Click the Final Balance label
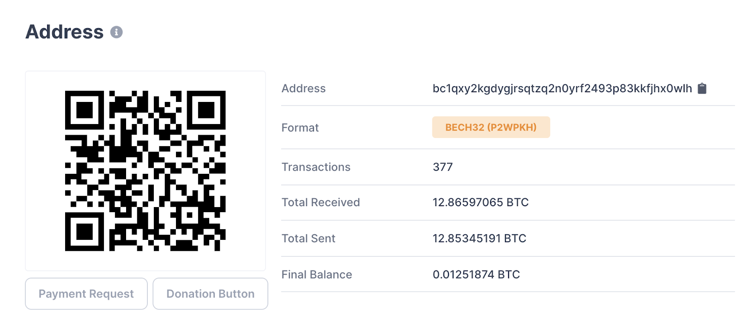The height and width of the screenshot is (333, 739). click(317, 275)
